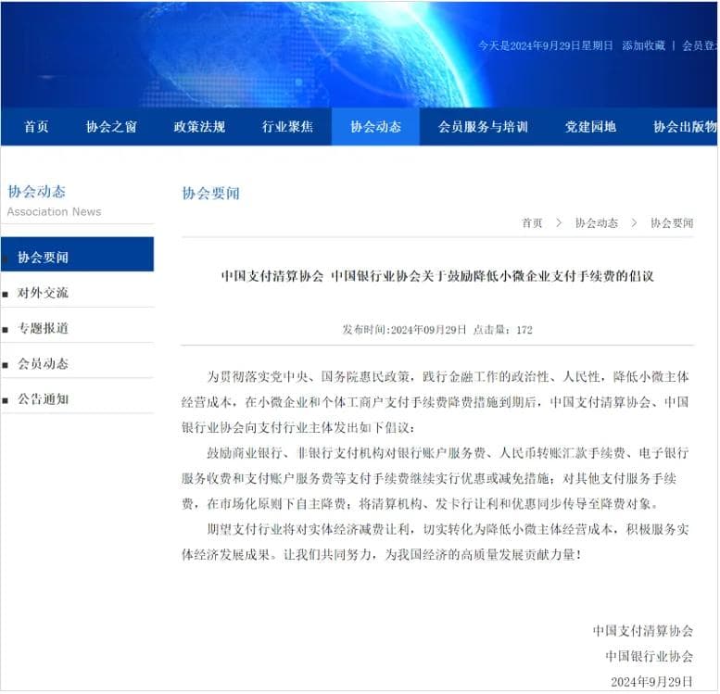Click the 协会要闻 section heading above the article

tap(210, 194)
